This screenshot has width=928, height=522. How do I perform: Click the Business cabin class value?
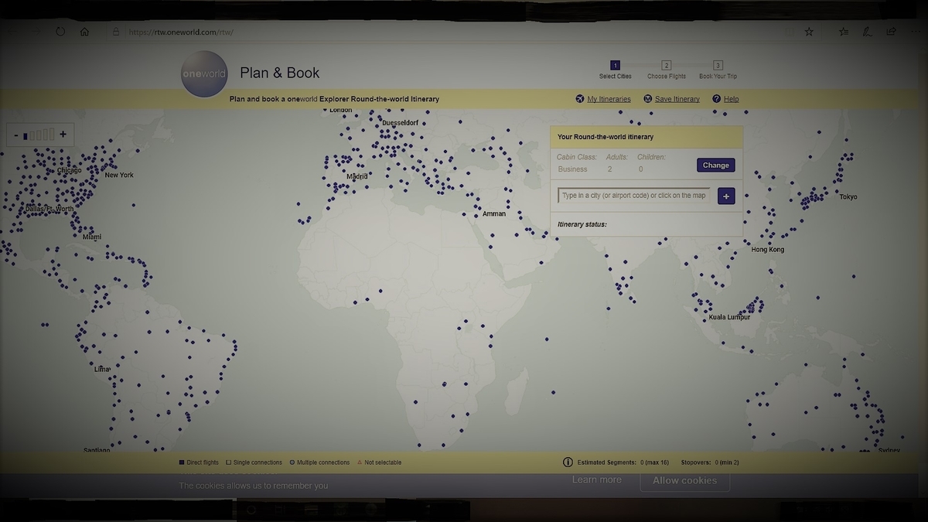(x=573, y=169)
